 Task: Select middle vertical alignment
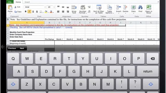click(x=63, y=7)
